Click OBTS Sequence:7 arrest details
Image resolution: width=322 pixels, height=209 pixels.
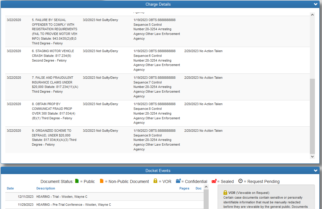[157, 87]
